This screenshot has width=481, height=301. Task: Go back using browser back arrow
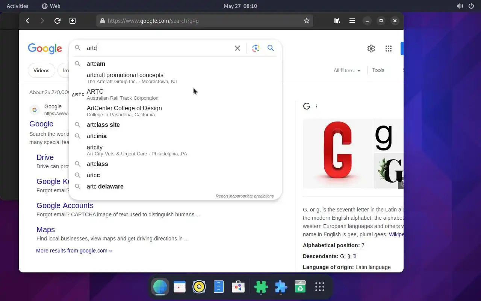pyautogui.click(x=27, y=21)
